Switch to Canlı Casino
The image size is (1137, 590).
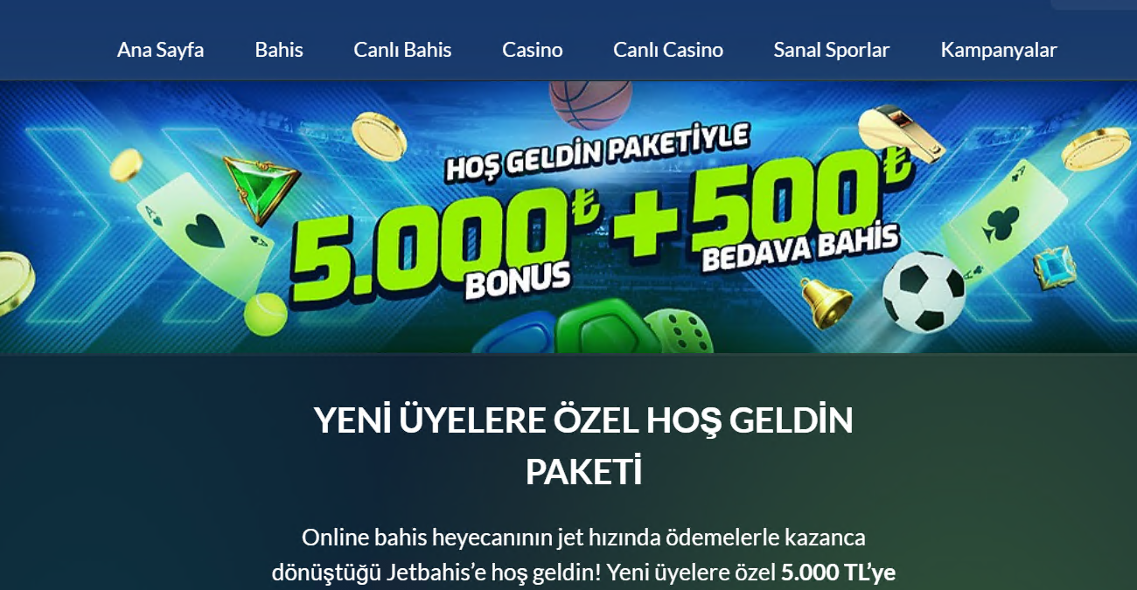668,50
